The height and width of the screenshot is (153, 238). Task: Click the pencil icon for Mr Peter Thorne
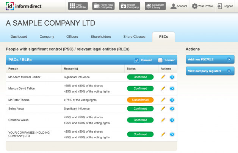pyautogui.click(x=163, y=100)
